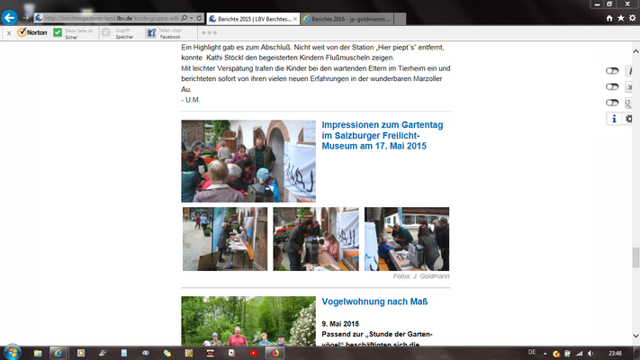Viewport: 640px width, 360px height.
Task: Reload the page with refresh icon
Action: (199, 18)
